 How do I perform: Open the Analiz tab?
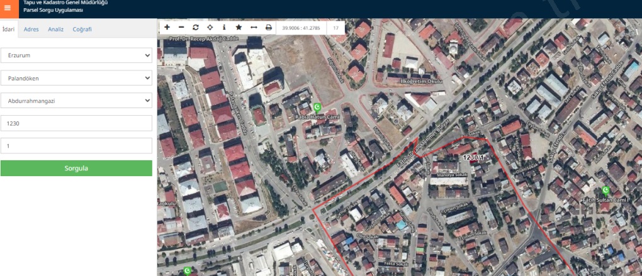click(x=55, y=30)
